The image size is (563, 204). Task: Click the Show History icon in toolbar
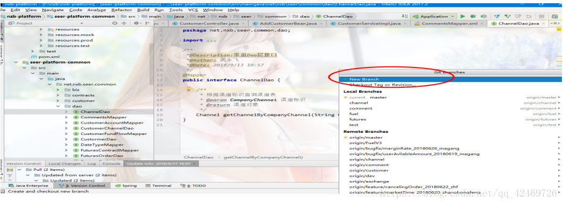pyautogui.click(x=518, y=17)
